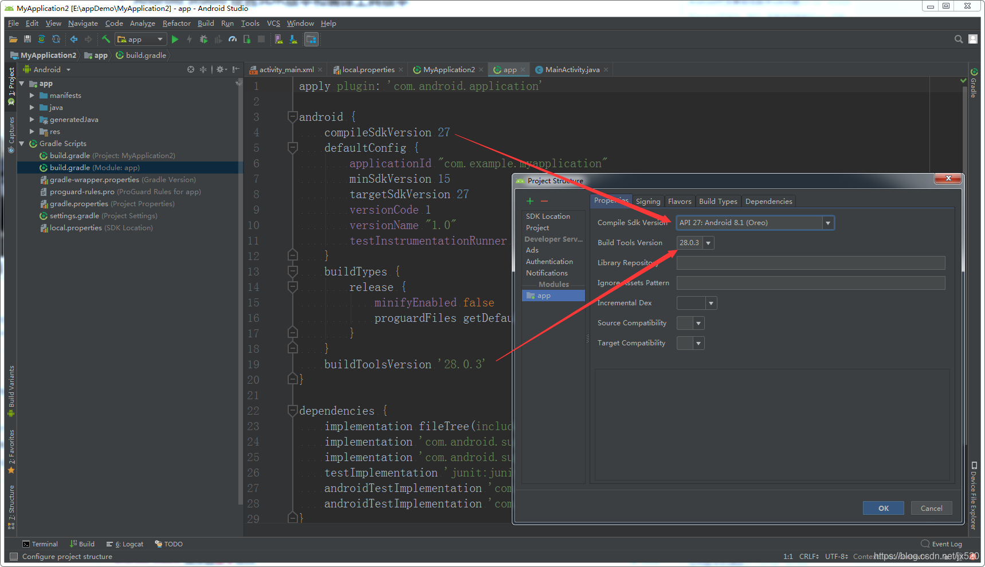Close the activity_main.xml editor tab

coord(320,70)
